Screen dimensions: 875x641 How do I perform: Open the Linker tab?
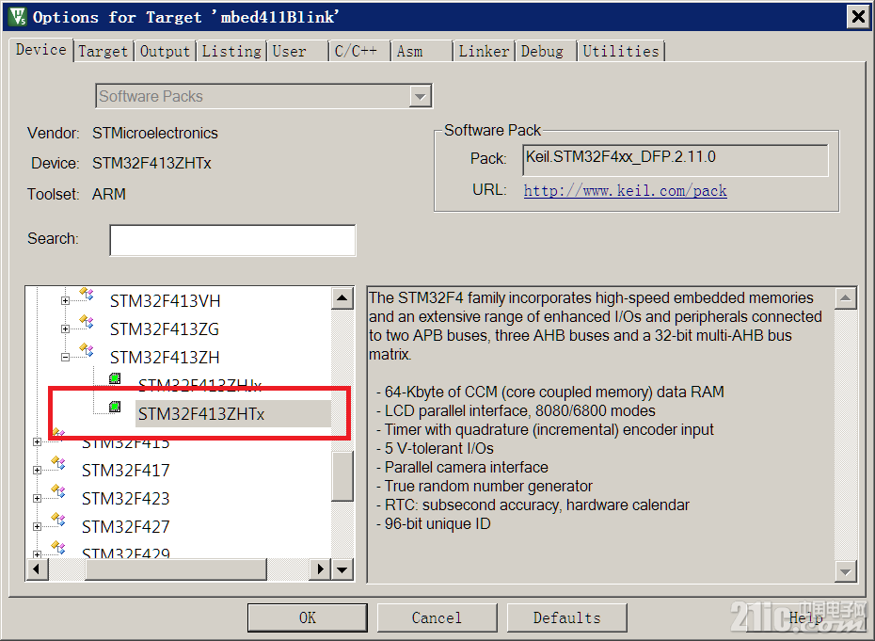click(x=484, y=52)
